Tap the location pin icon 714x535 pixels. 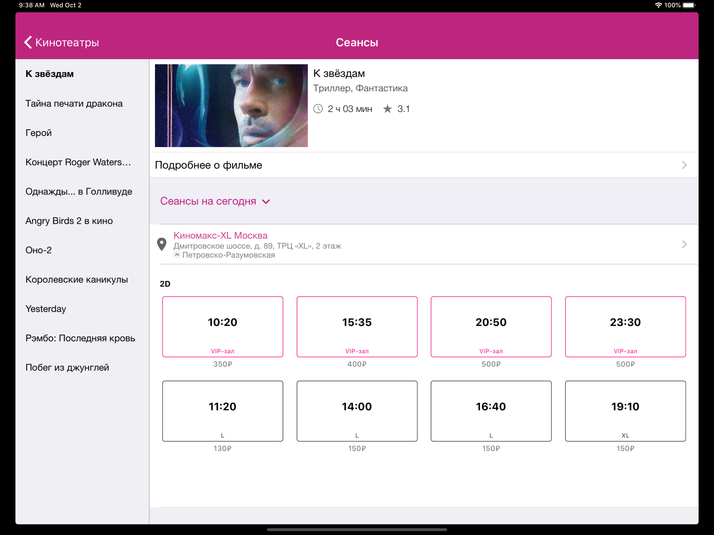click(162, 244)
